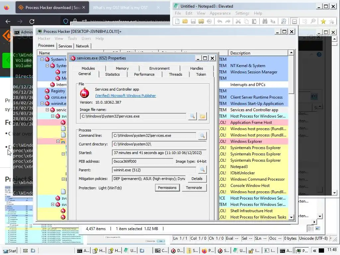340x255 pixels.
Task: Select the Statistics tab
Action: (x=113, y=74)
